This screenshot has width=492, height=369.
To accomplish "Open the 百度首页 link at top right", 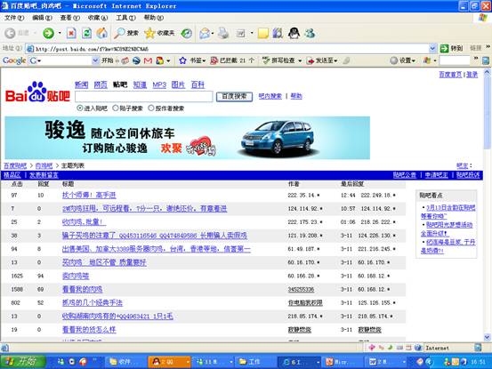I will click(x=450, y=75).
